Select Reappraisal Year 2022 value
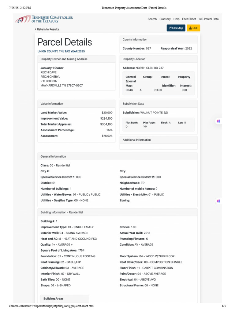This screenshot has width=235, height=314. point(188,48)
